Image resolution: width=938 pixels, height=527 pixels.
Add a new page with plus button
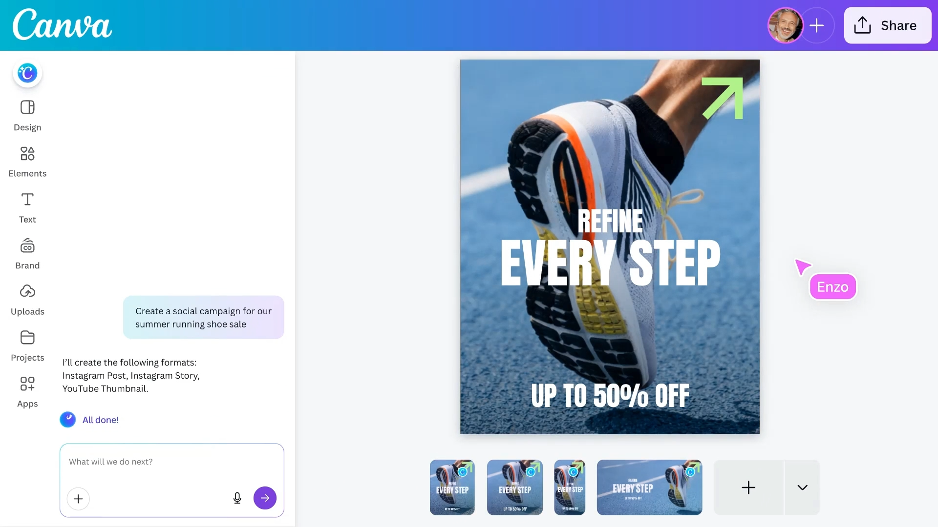pos(748,487)
